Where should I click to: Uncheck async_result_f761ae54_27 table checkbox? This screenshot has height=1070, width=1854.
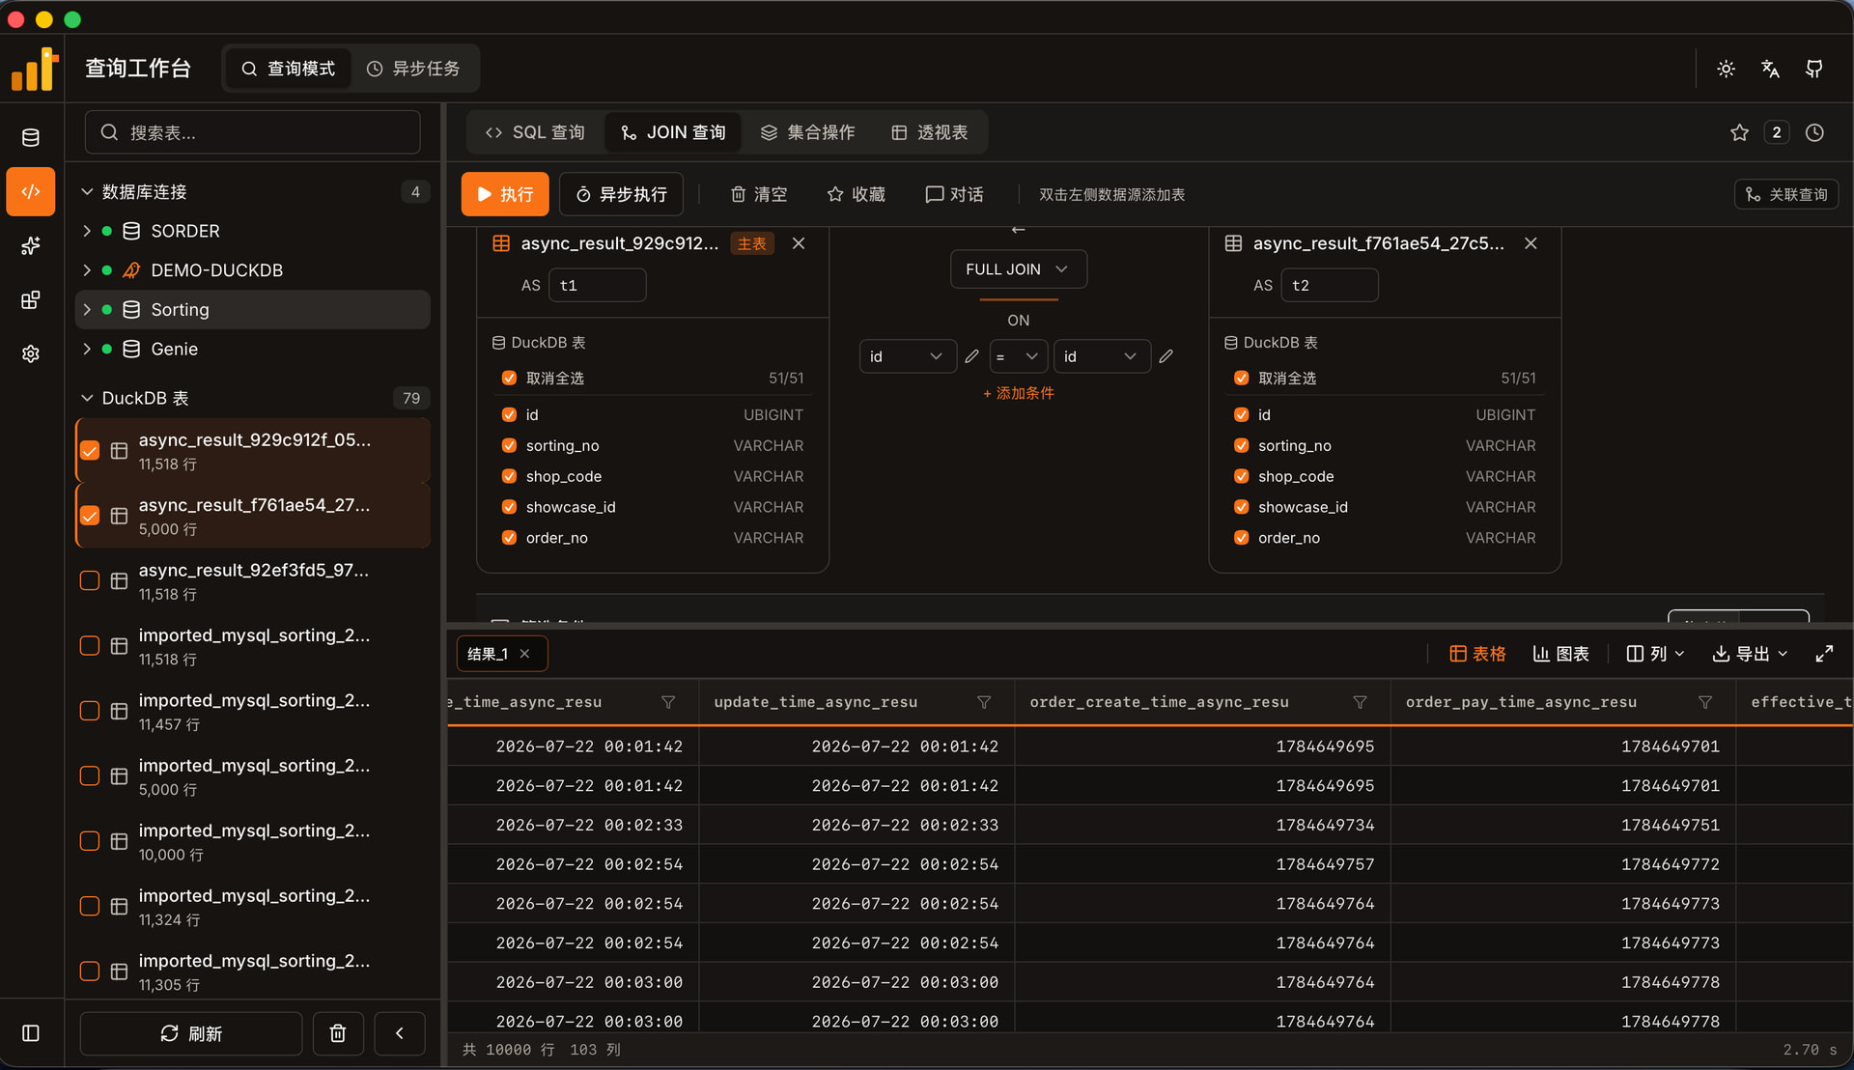pos(90,516)
